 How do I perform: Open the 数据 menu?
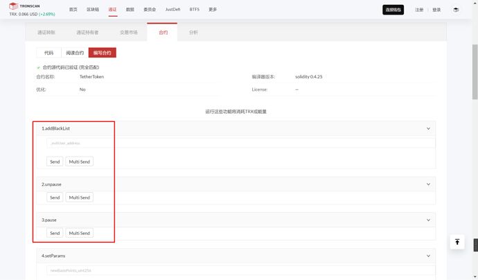(x=130, y=10)
